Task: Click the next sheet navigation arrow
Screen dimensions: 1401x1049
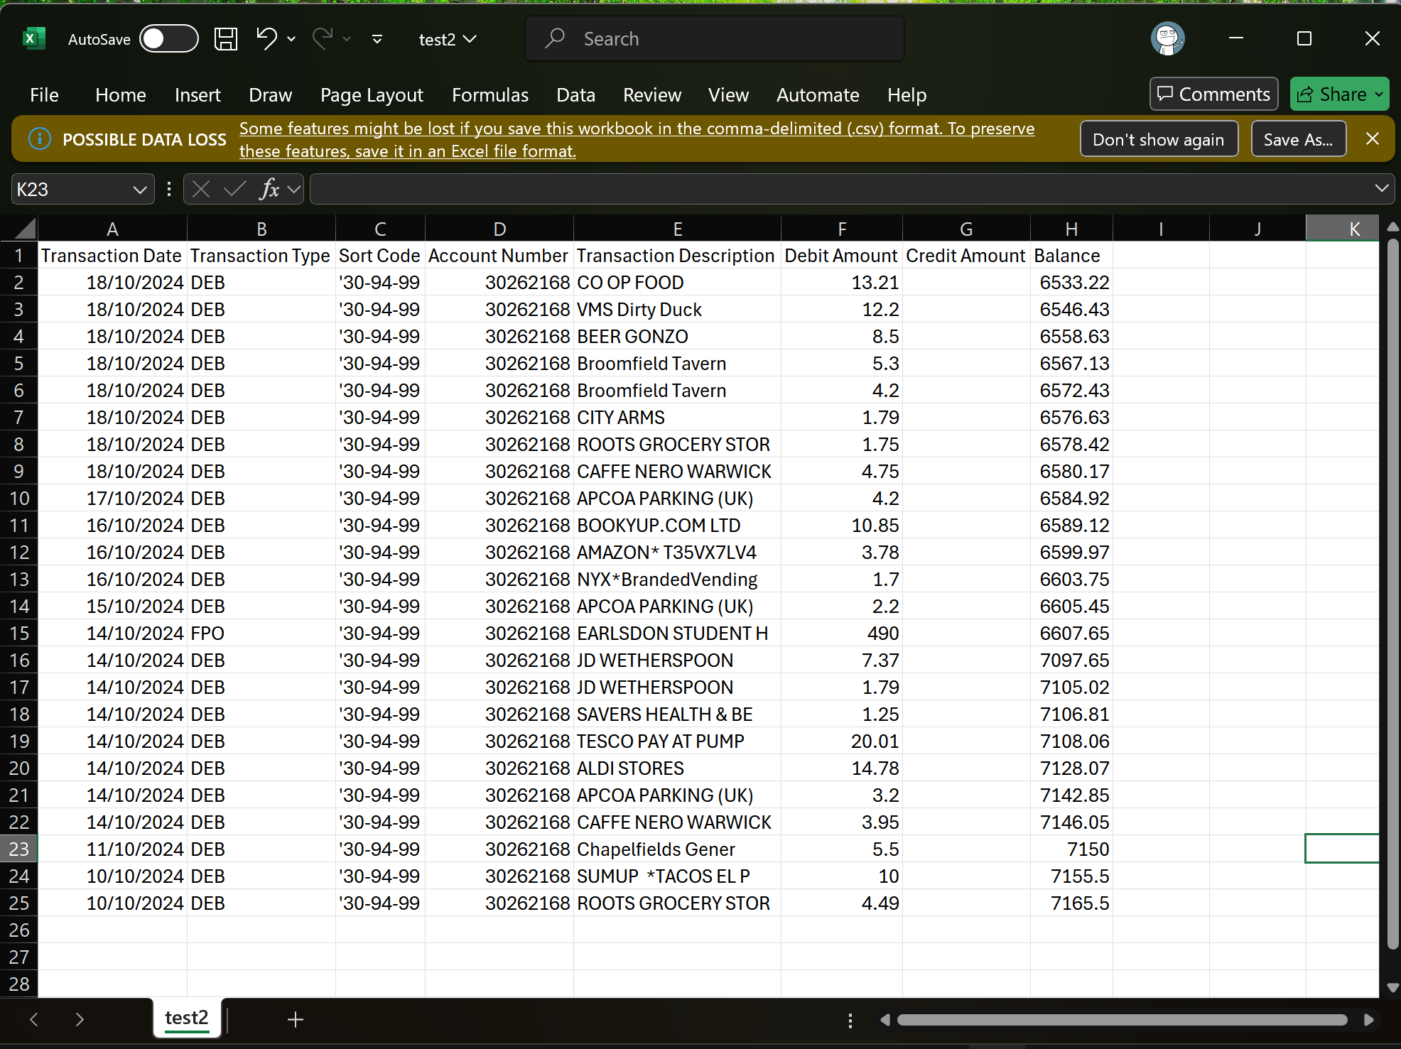Action: point(80,1020)
